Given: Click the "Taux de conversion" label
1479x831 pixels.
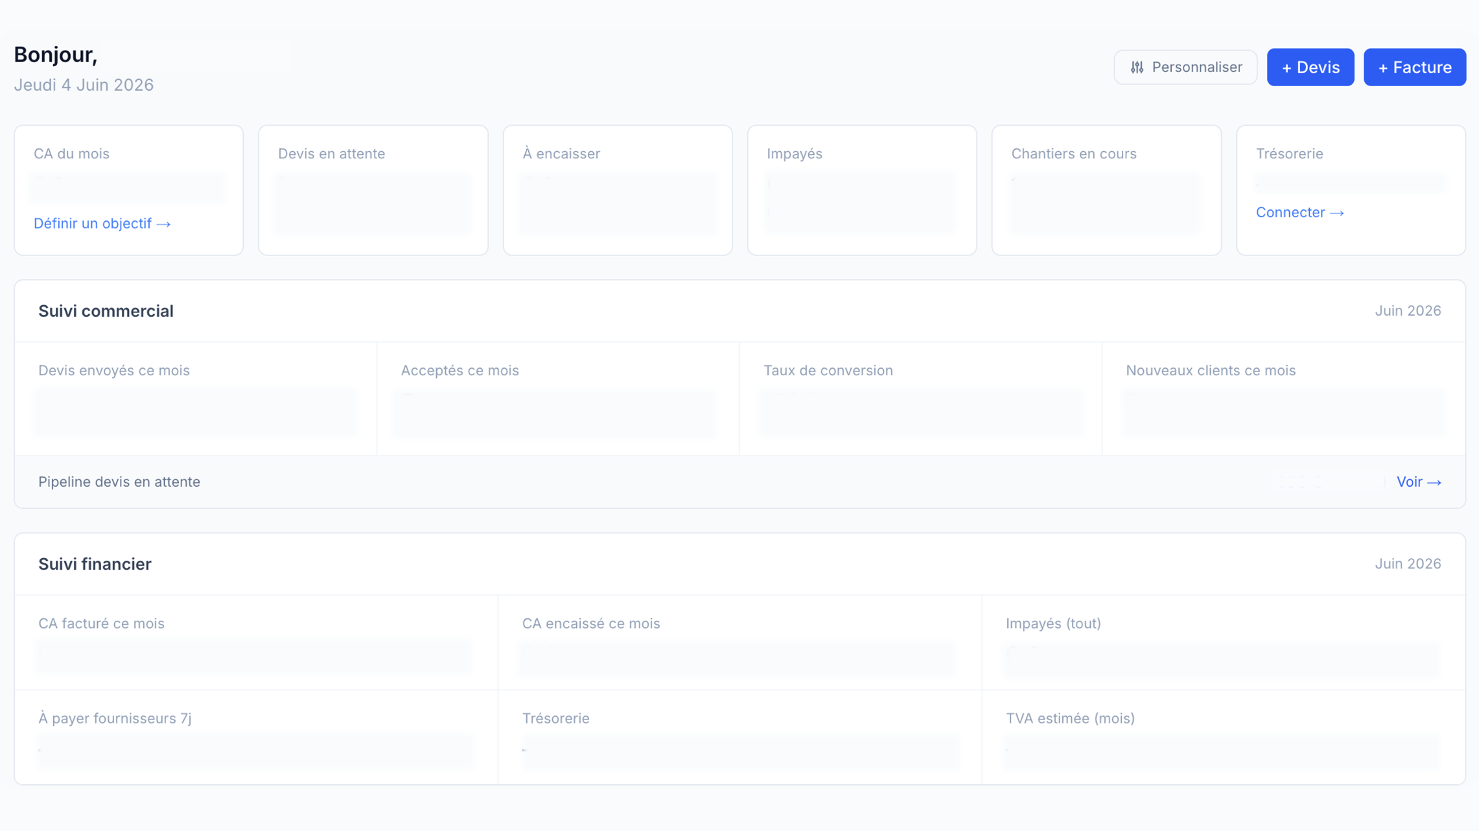Looking at the screenshot, I should [828, 370].
